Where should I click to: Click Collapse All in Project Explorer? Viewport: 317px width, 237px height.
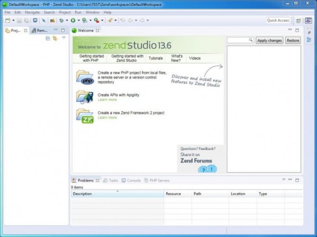tap(48, 39)
